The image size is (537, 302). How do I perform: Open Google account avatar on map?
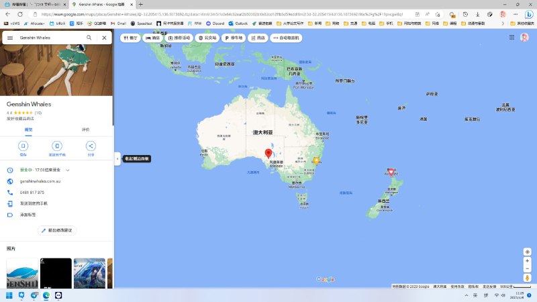524,38
